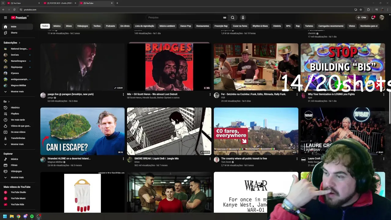Image resolution: width=391 pixels, height=220 pixels.
Task: Open Ver mais tarde list
Action: point(18,120)
